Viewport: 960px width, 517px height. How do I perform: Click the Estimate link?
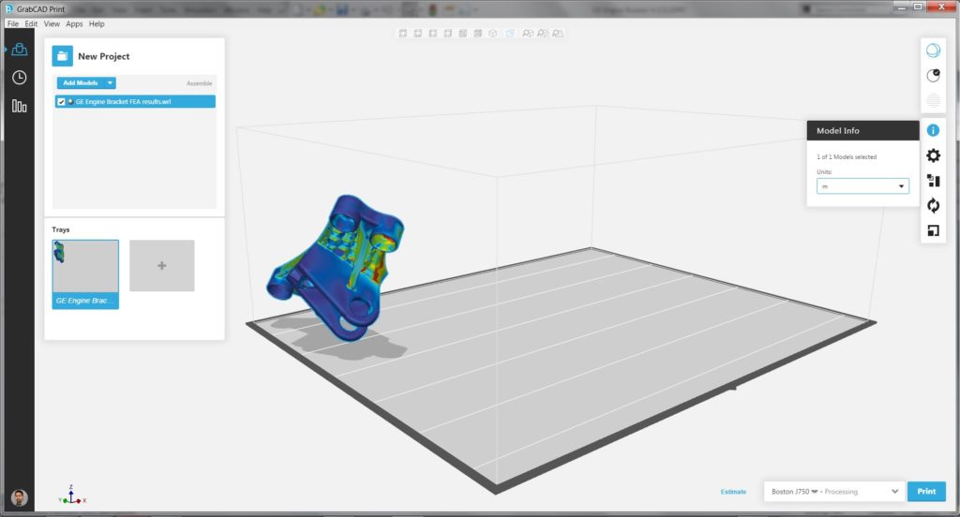point(733,492)
